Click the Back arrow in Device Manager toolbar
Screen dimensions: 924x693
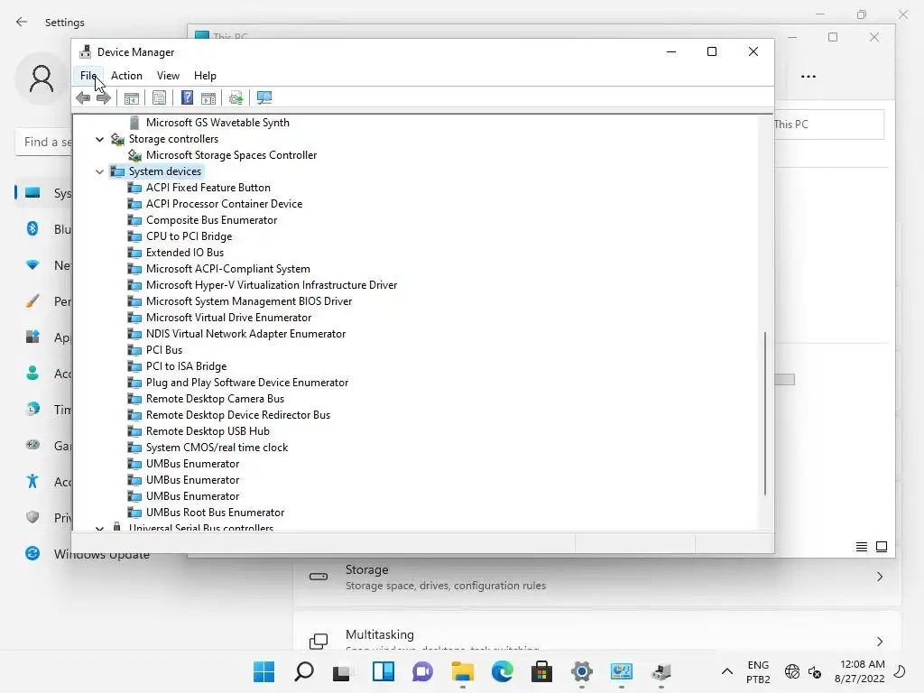[83, 97]
